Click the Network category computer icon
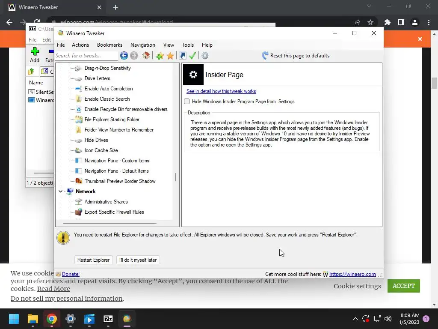 pyautogui.click(x=70, y=191)
